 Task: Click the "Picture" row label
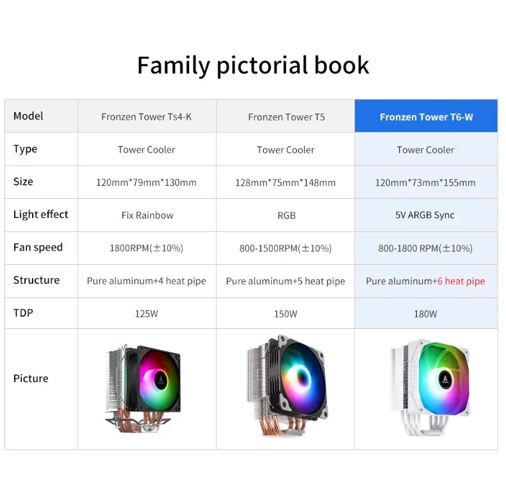31,378
